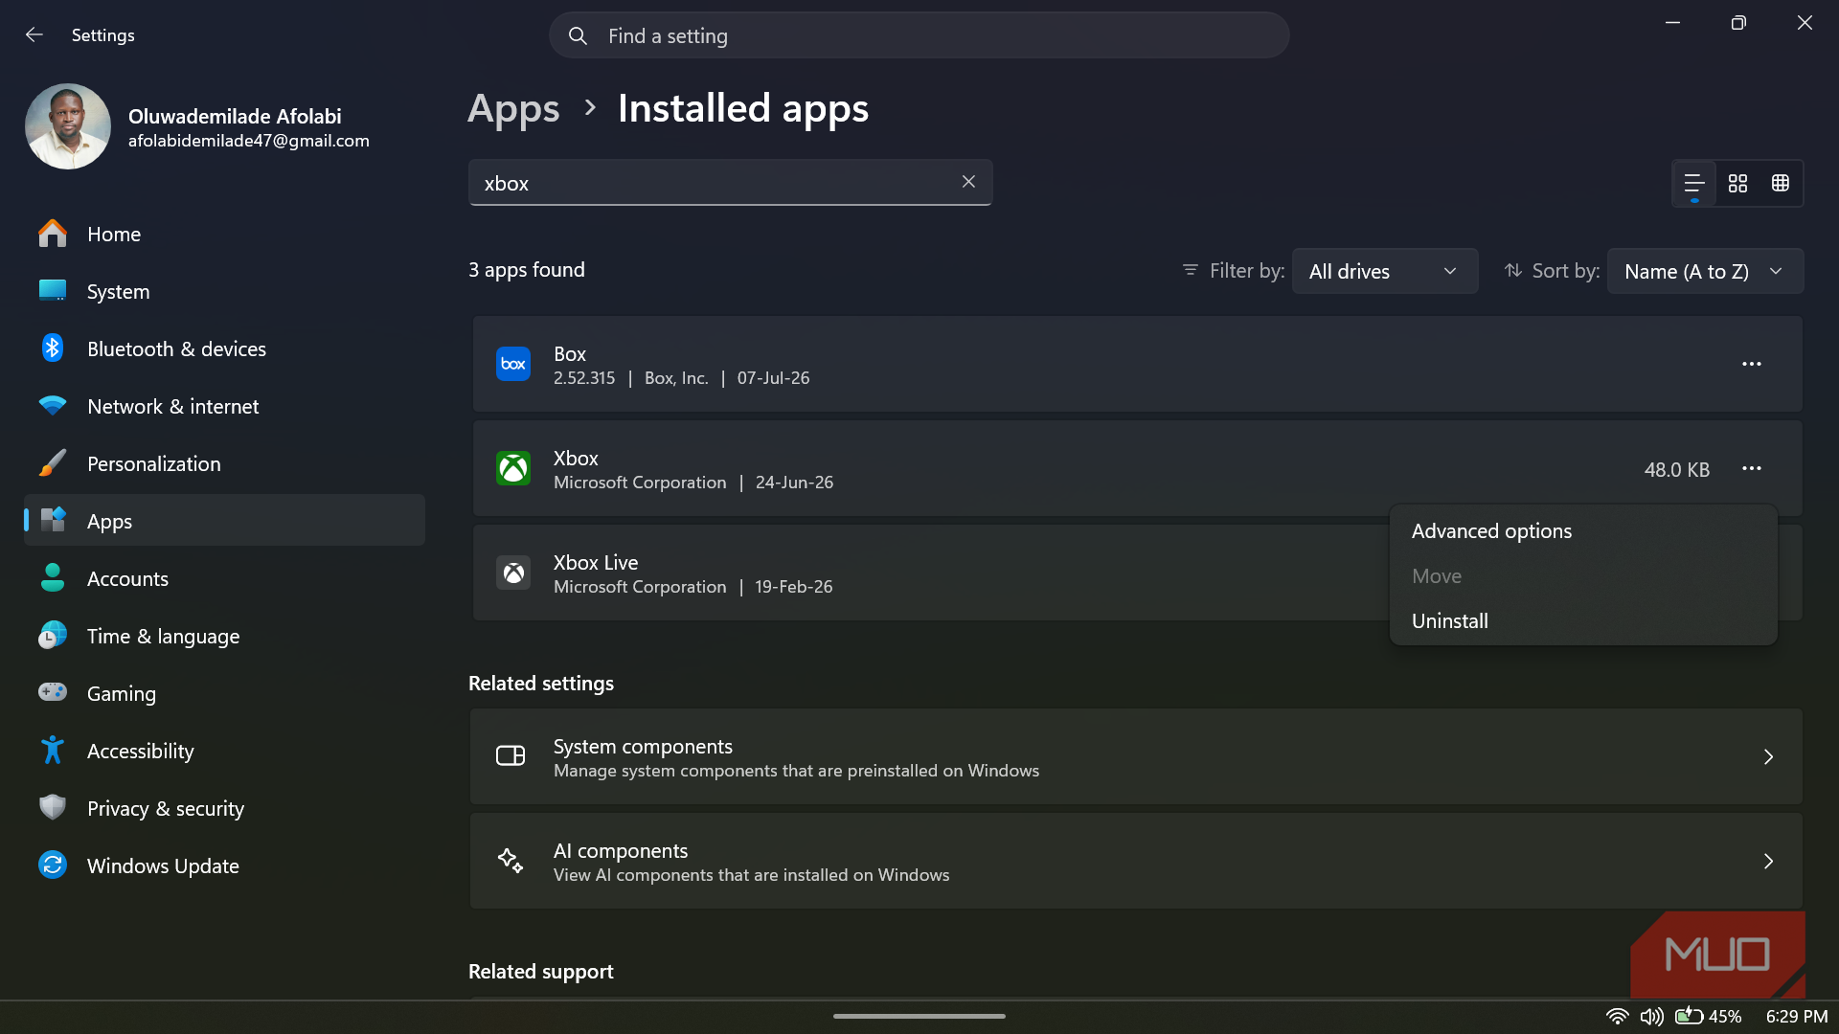Open the System settings page

click(x=224, y=291)
